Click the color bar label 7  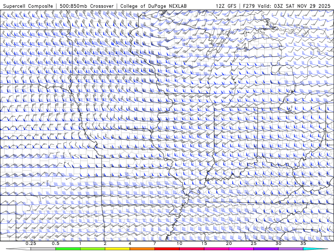(x=154, y=243)
